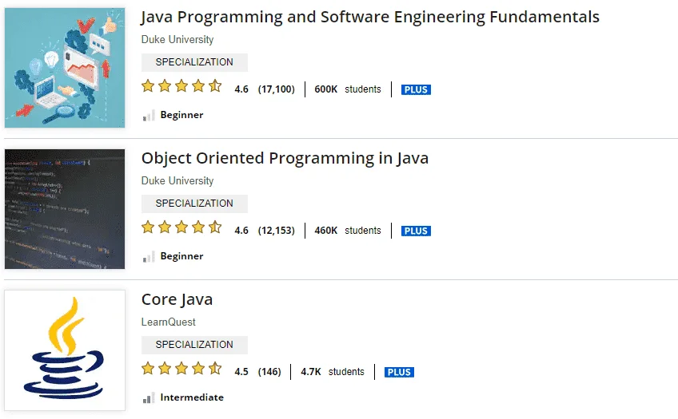Click the Java coffee cup logo thumbnail
This screenshot has width=678, height=419.
(65, 350)
